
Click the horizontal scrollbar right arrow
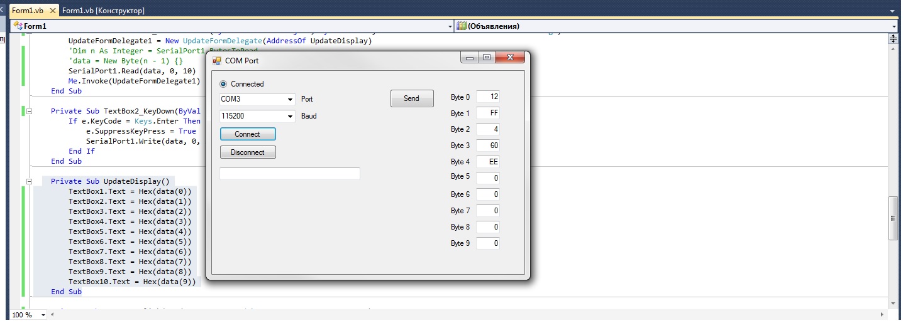click(x=883, y=315)
